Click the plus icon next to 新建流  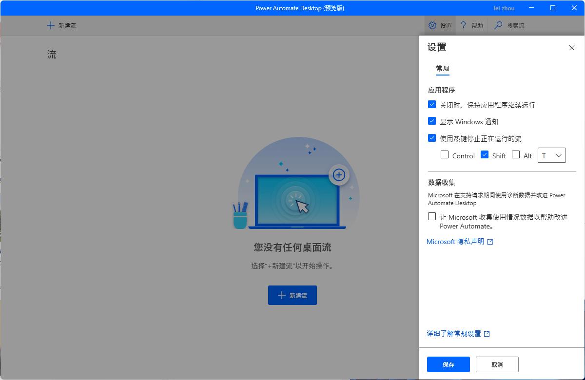tap(51, 25)
